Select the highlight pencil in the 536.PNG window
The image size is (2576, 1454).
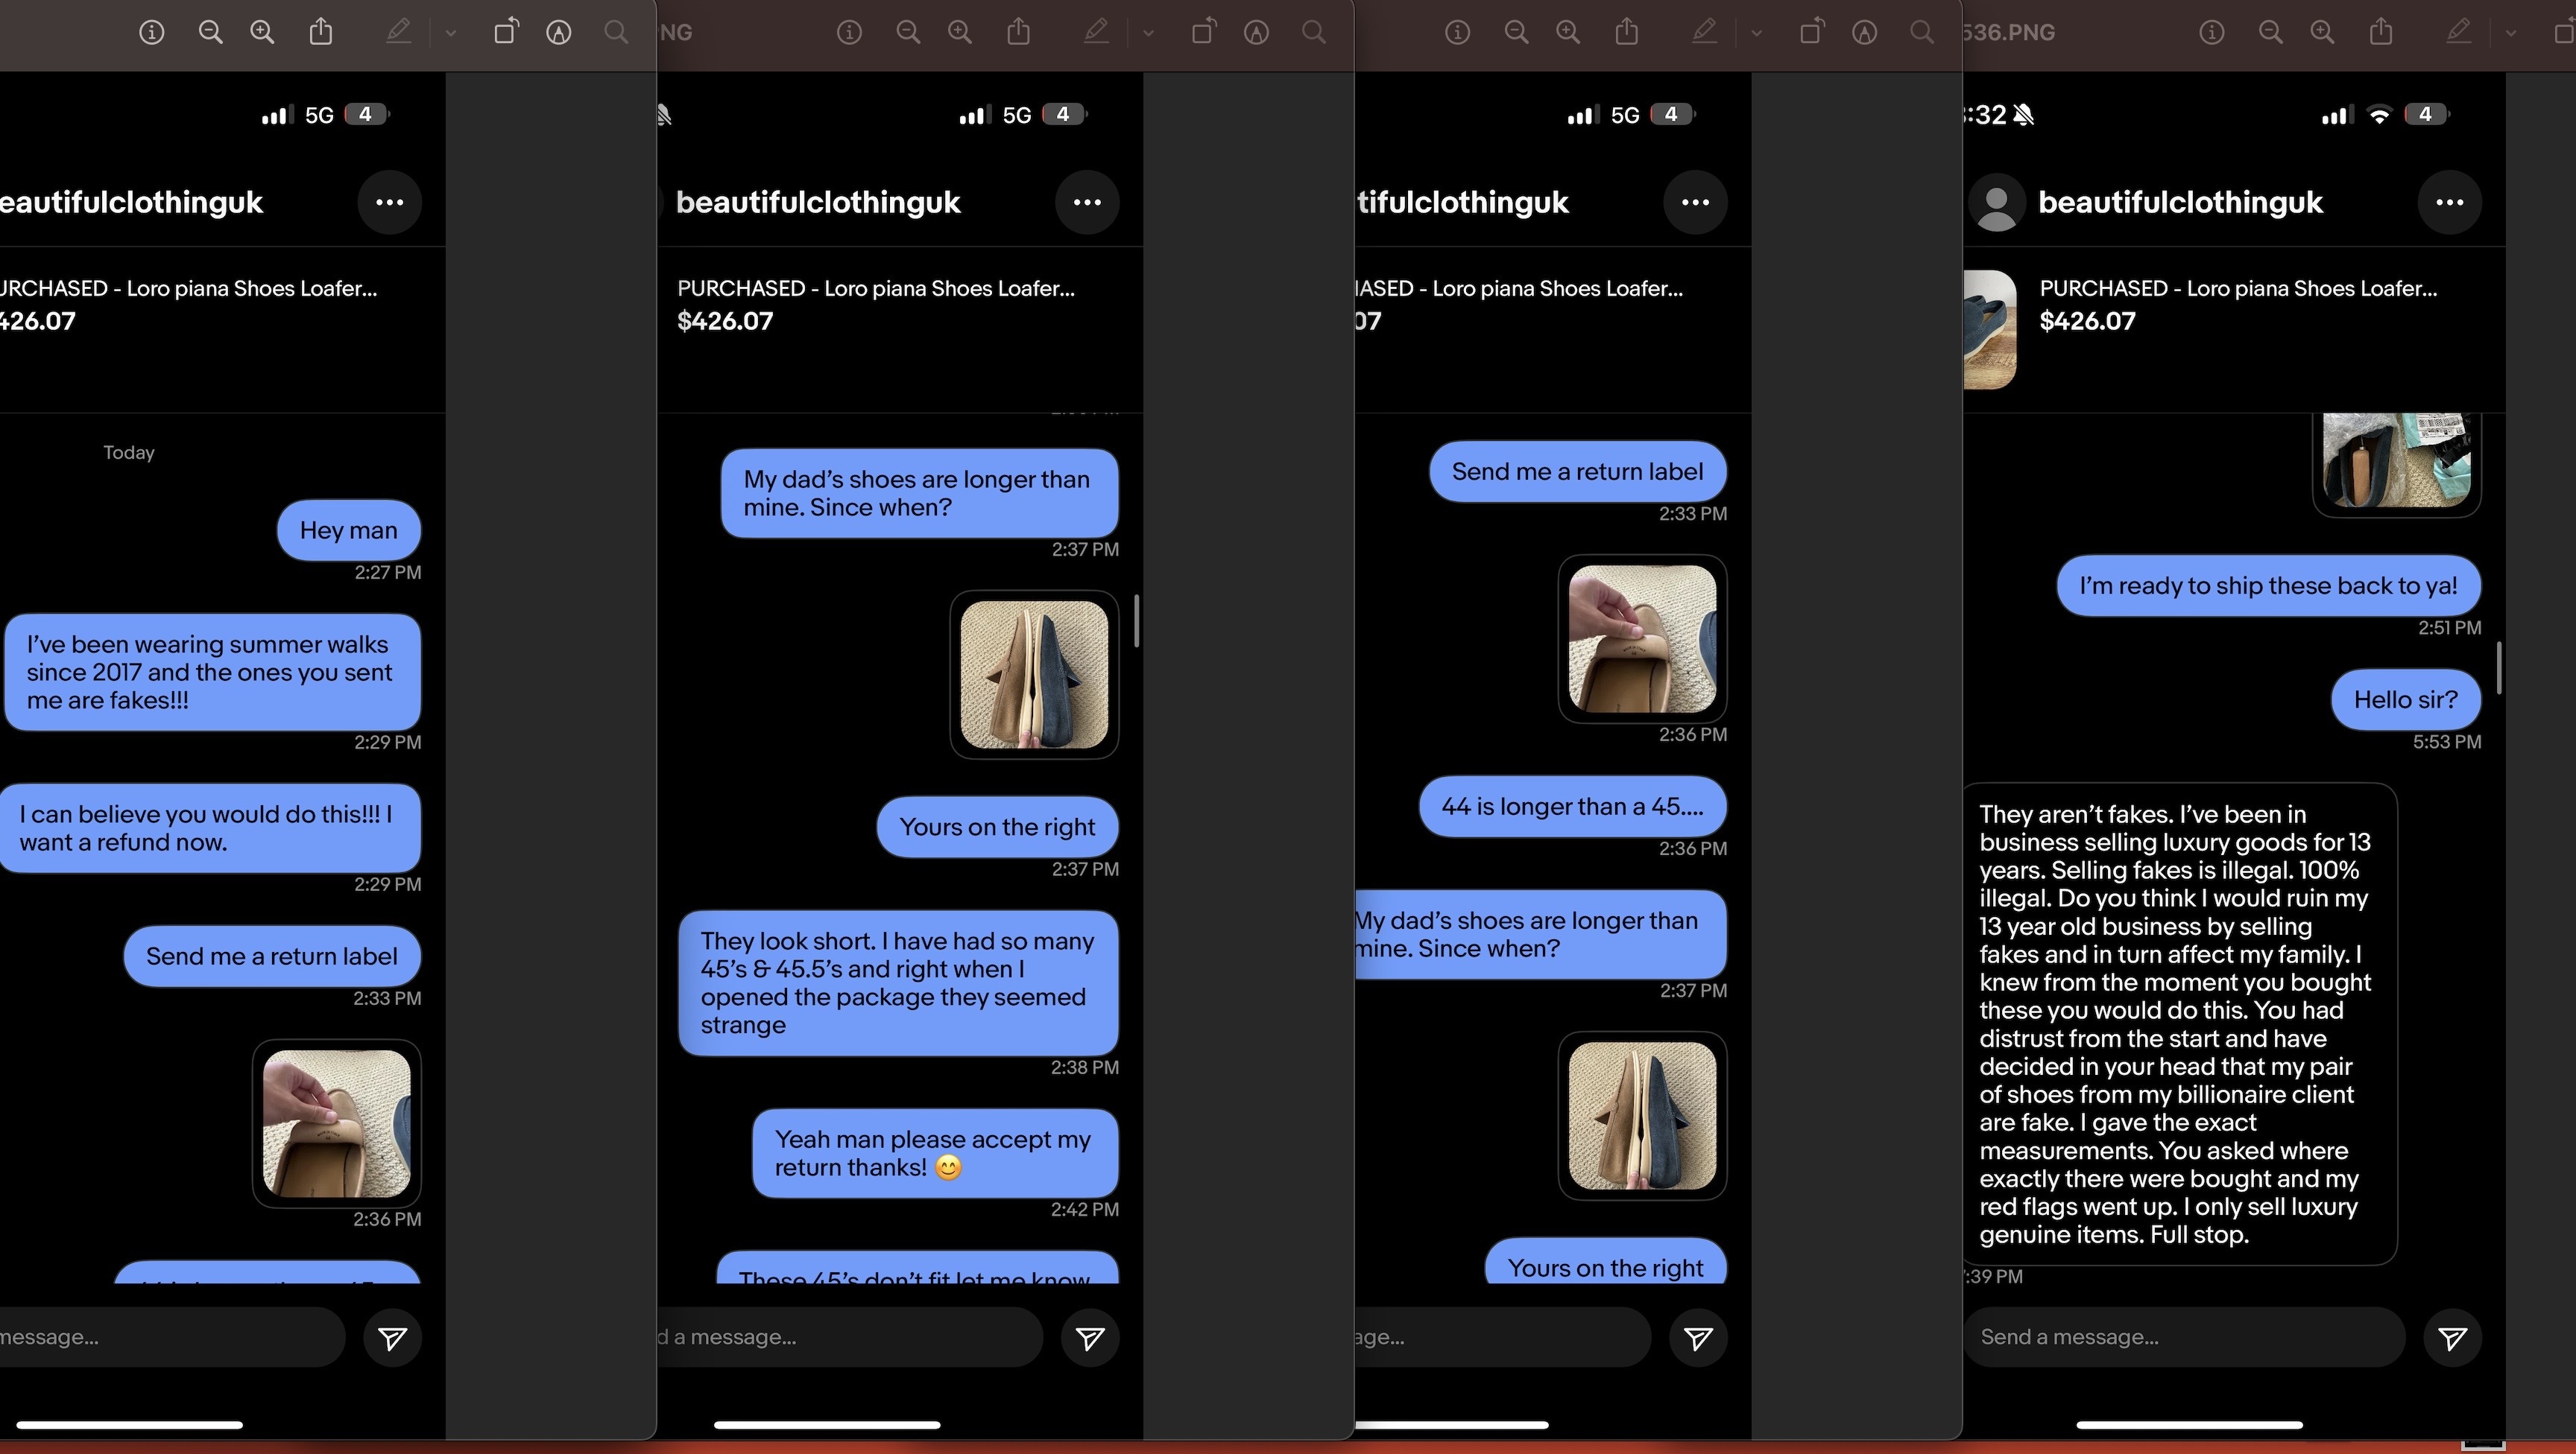coord(2459,33)
